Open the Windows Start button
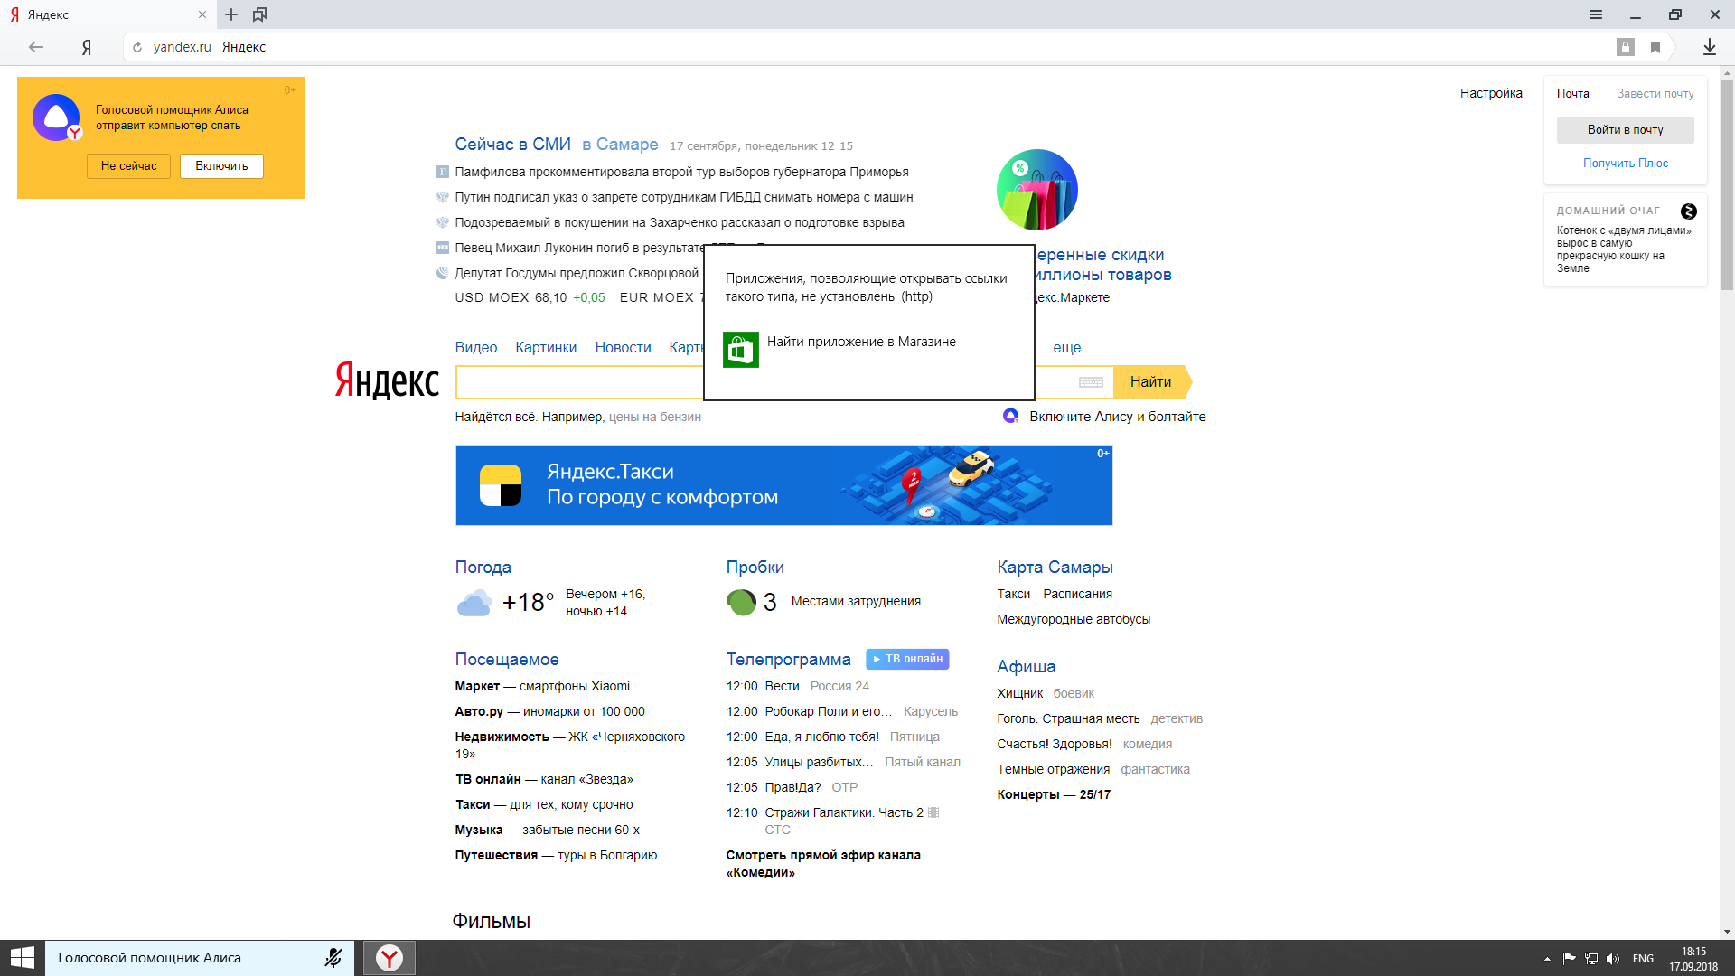 [22, 958]
